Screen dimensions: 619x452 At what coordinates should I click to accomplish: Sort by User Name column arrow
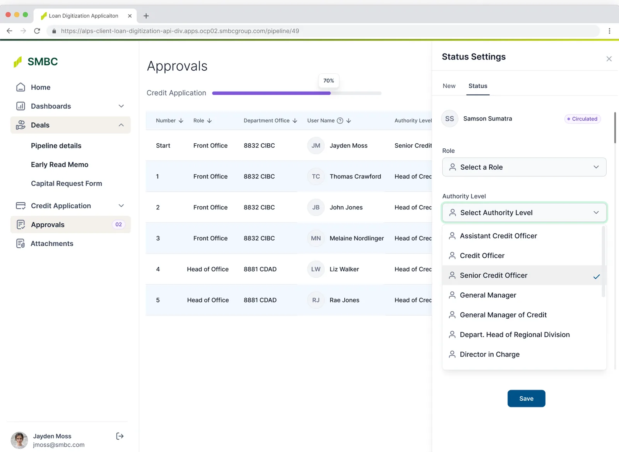(x=349, y=121)
